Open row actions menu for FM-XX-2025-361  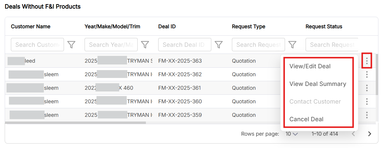[367, 88]
